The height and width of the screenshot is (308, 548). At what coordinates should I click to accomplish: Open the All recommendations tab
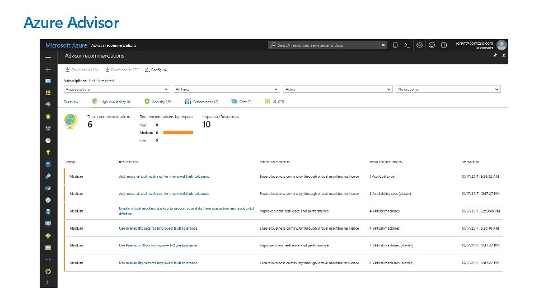click(x=275, y=102)
